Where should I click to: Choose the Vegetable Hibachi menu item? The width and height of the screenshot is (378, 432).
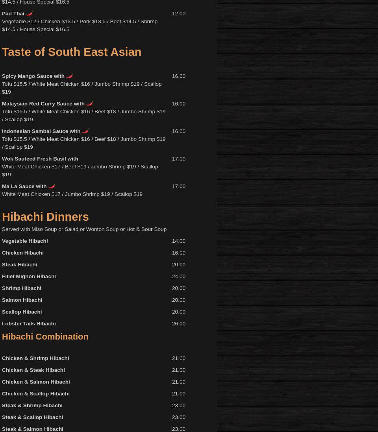tap(25, 241)
